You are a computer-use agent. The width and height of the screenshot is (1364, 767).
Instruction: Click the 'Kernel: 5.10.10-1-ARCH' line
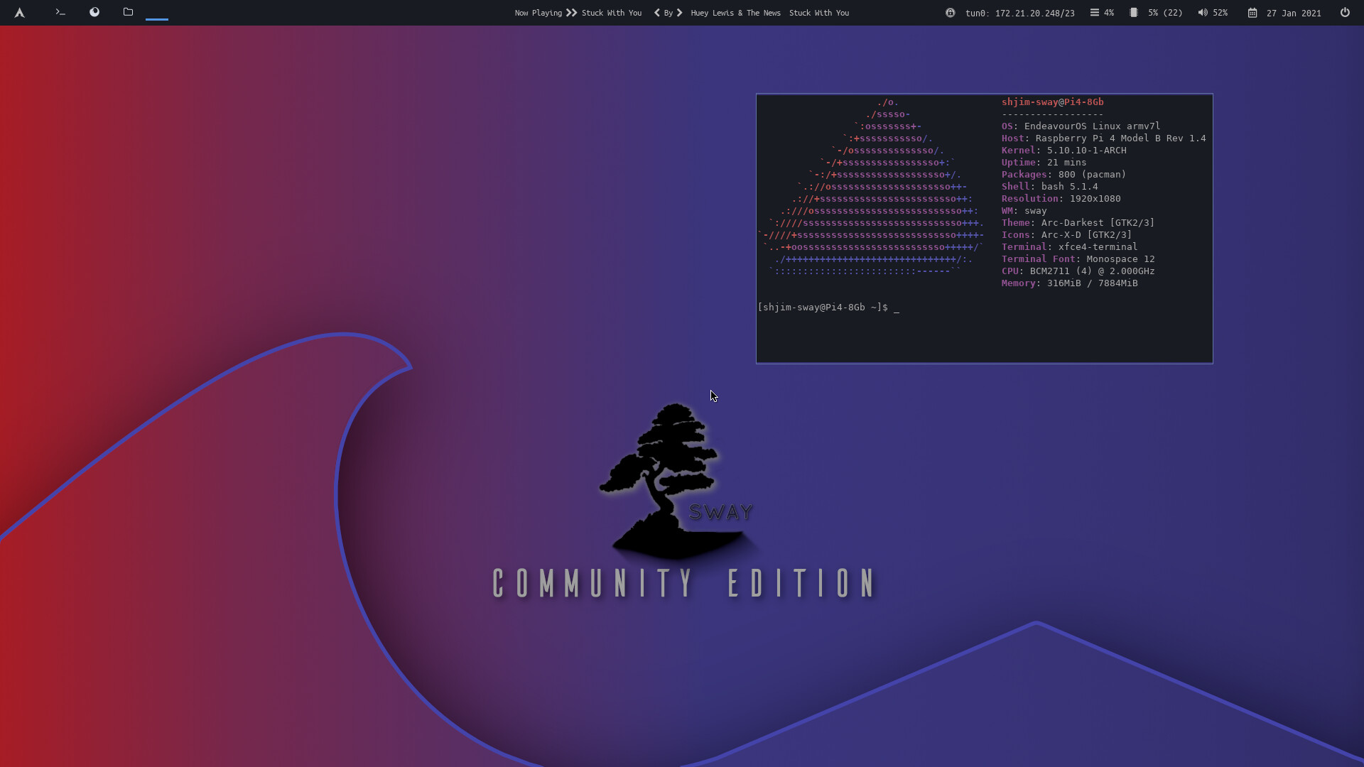[1064, 151]
